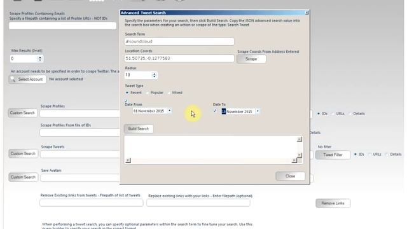Select Details option in Scrape Tweets row

coord(387,154)
